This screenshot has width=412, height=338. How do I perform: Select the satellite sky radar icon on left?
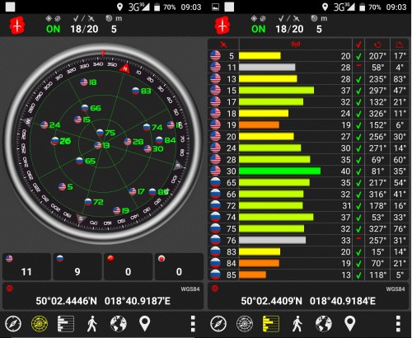point(40,324)
